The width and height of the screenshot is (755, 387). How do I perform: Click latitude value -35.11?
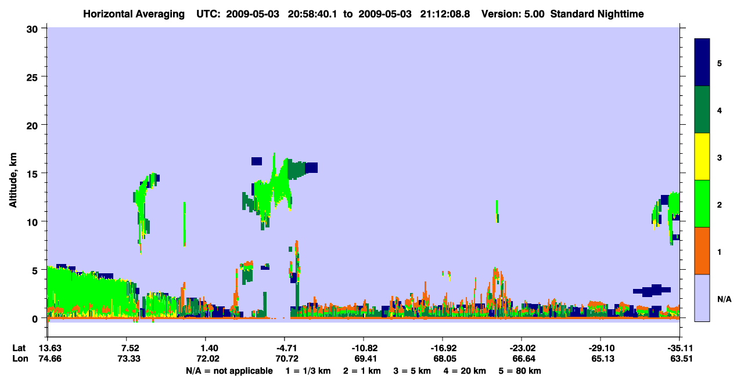679,348
